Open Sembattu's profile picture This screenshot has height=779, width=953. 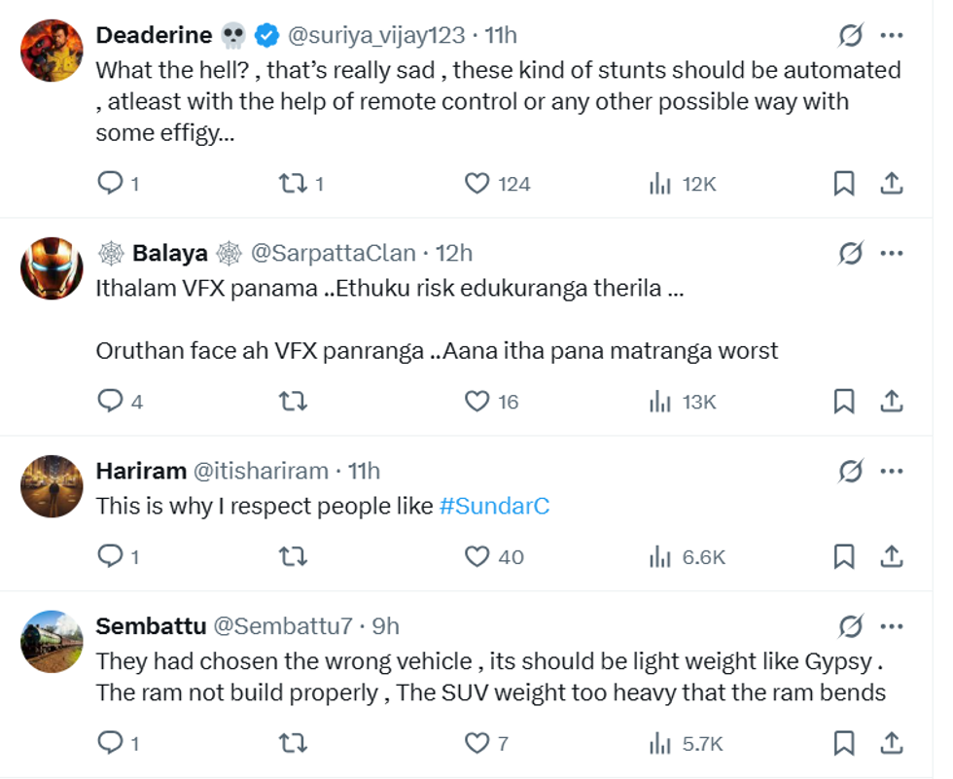coord(52,641)
